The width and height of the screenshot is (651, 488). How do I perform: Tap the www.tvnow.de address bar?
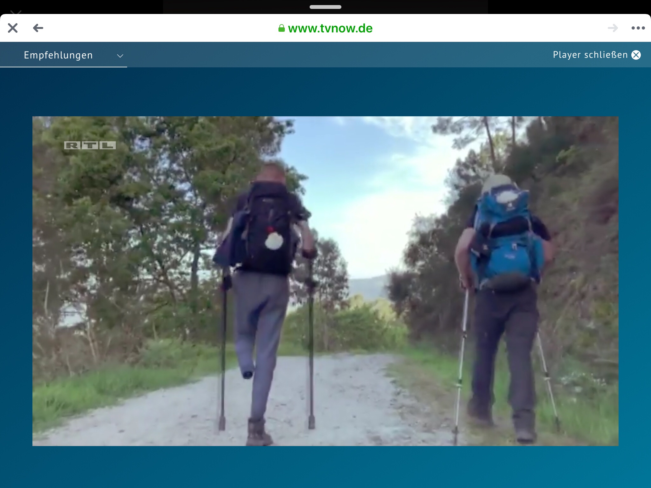point(325,28)
